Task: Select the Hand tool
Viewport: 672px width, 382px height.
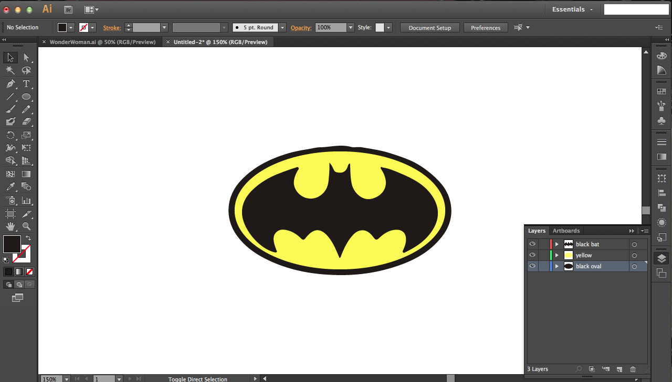Action: point(10,226)
